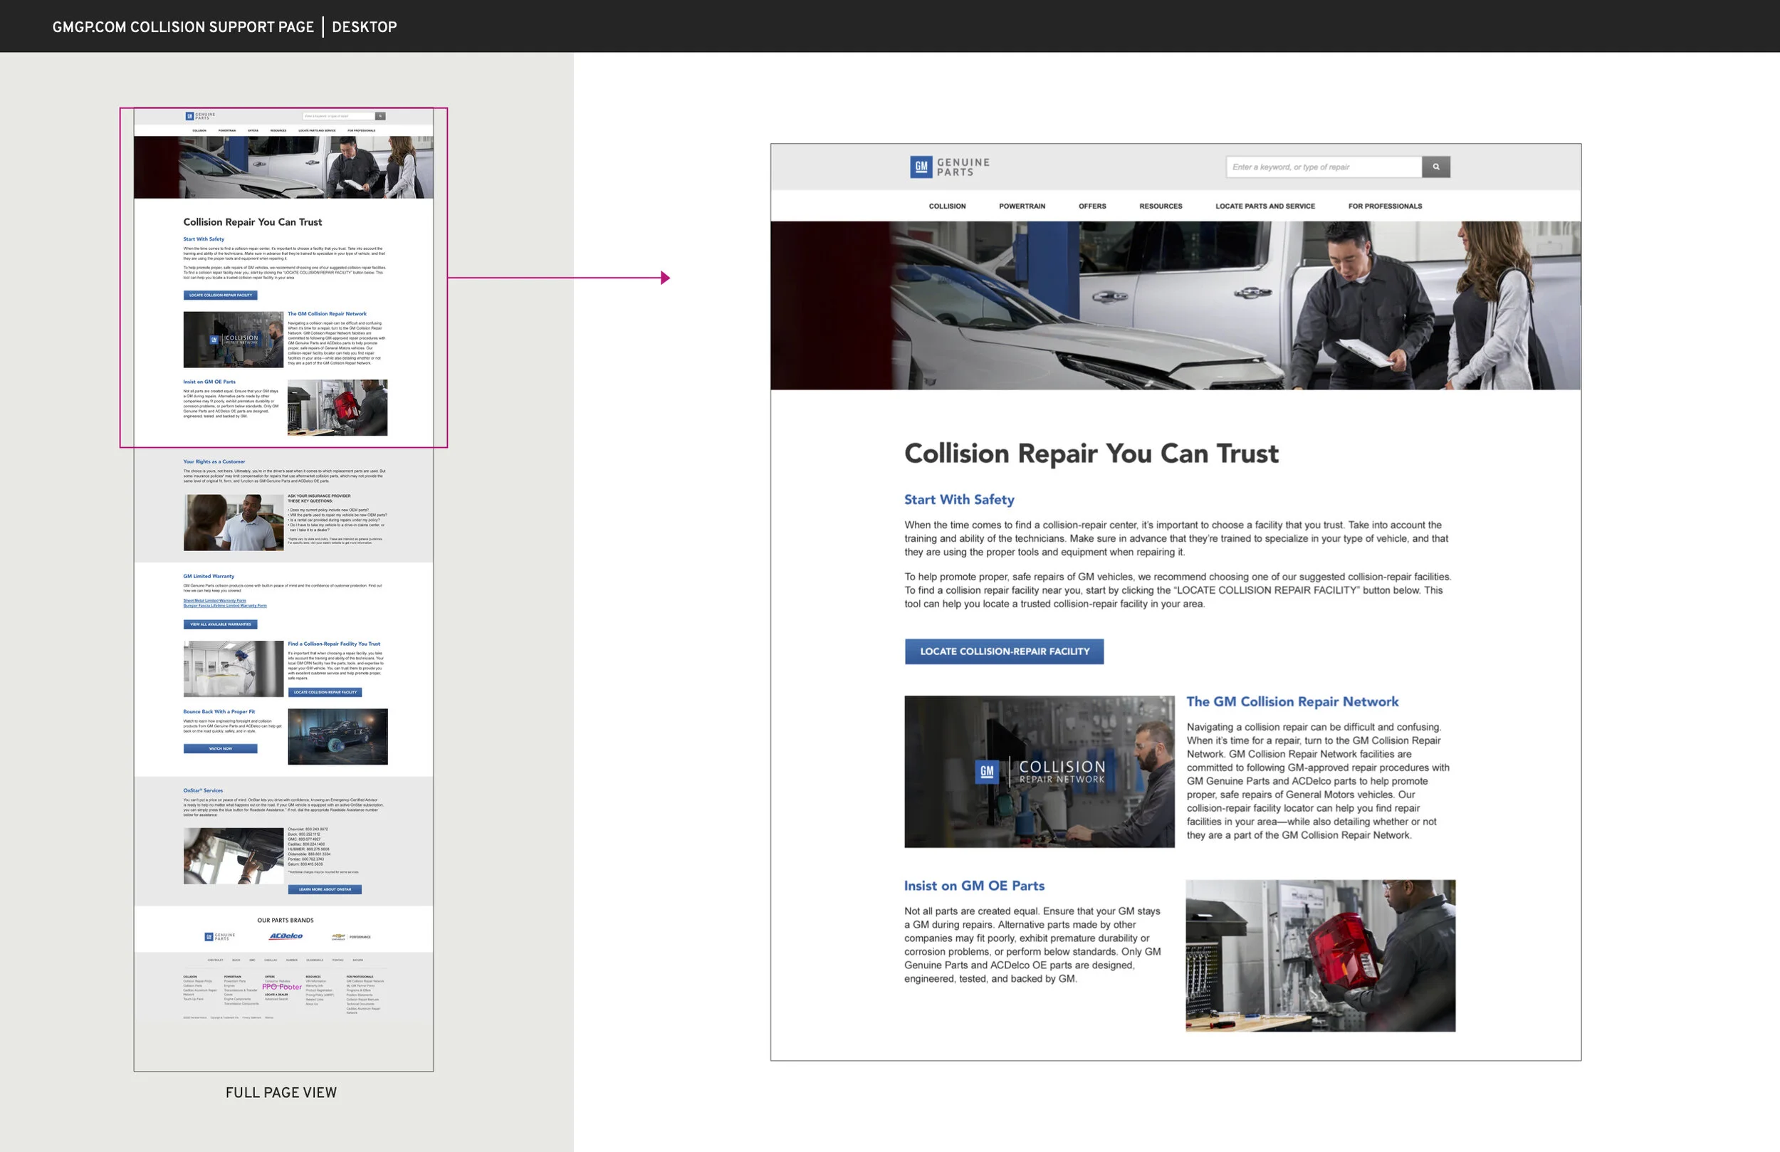Click the ACDelco brand logo
Image resolution: width=1780 pixels, height=1152 pixels.
[x=286, y=936]
